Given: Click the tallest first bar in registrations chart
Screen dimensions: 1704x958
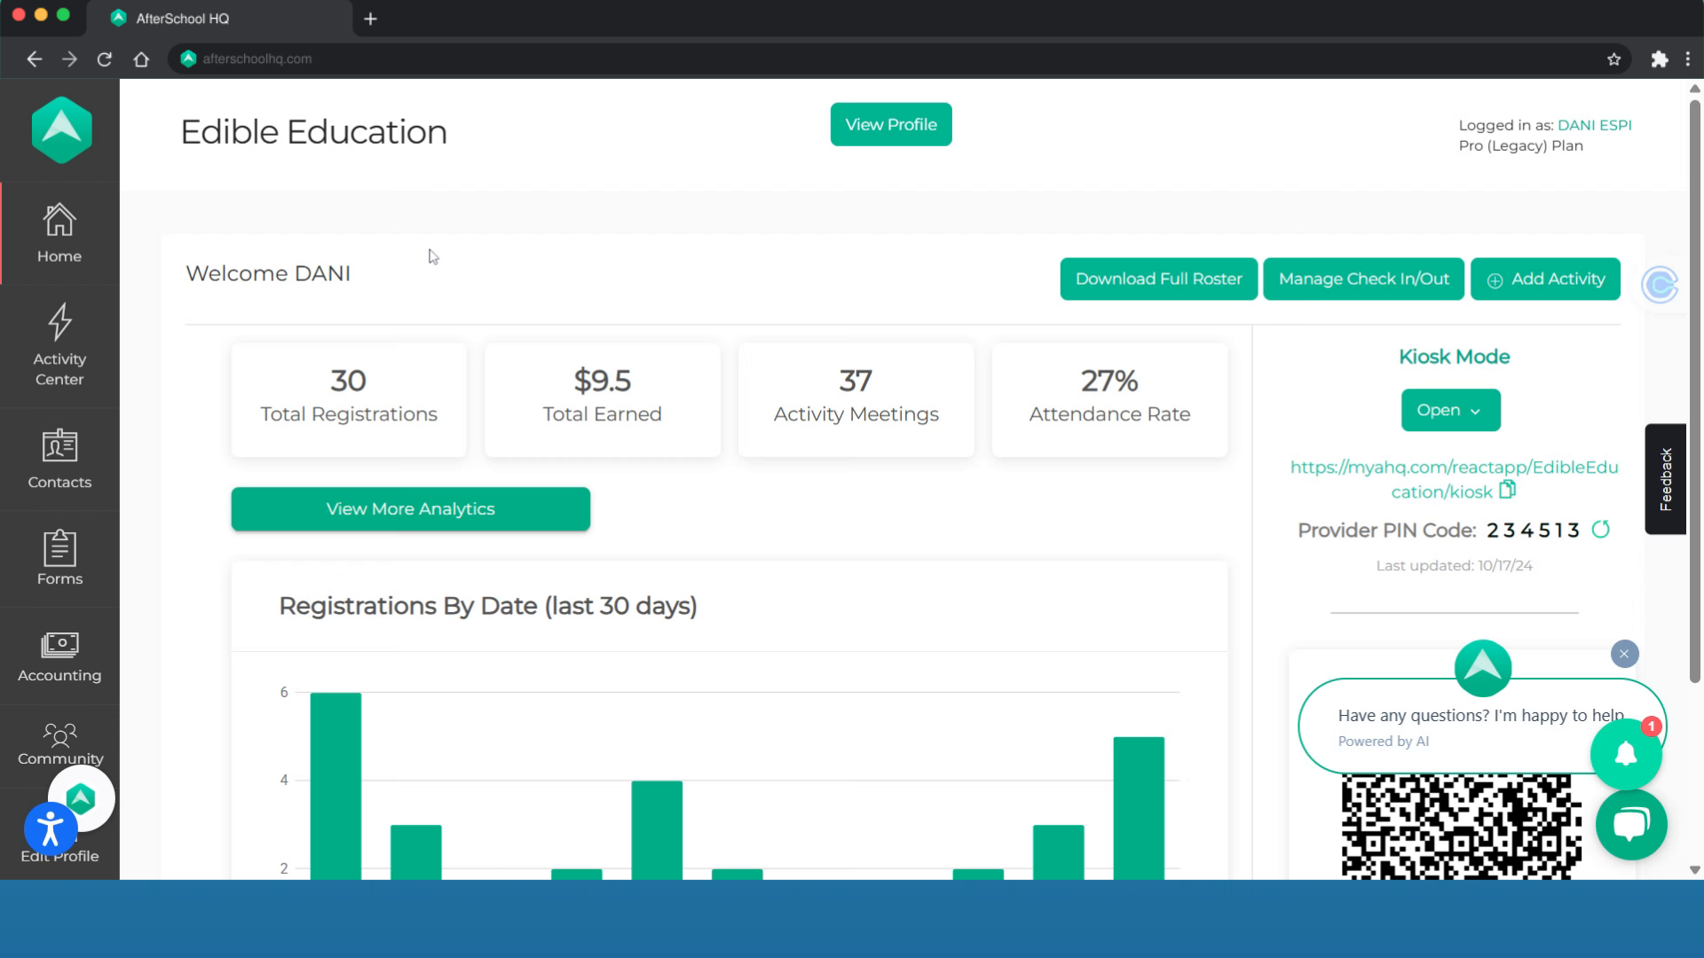Looking at the screenshot, I should tap(335, 786).
